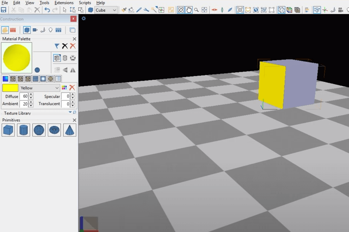Select the Cone primitive
This screenshot has height=232, width=349.
pos(69,130)
